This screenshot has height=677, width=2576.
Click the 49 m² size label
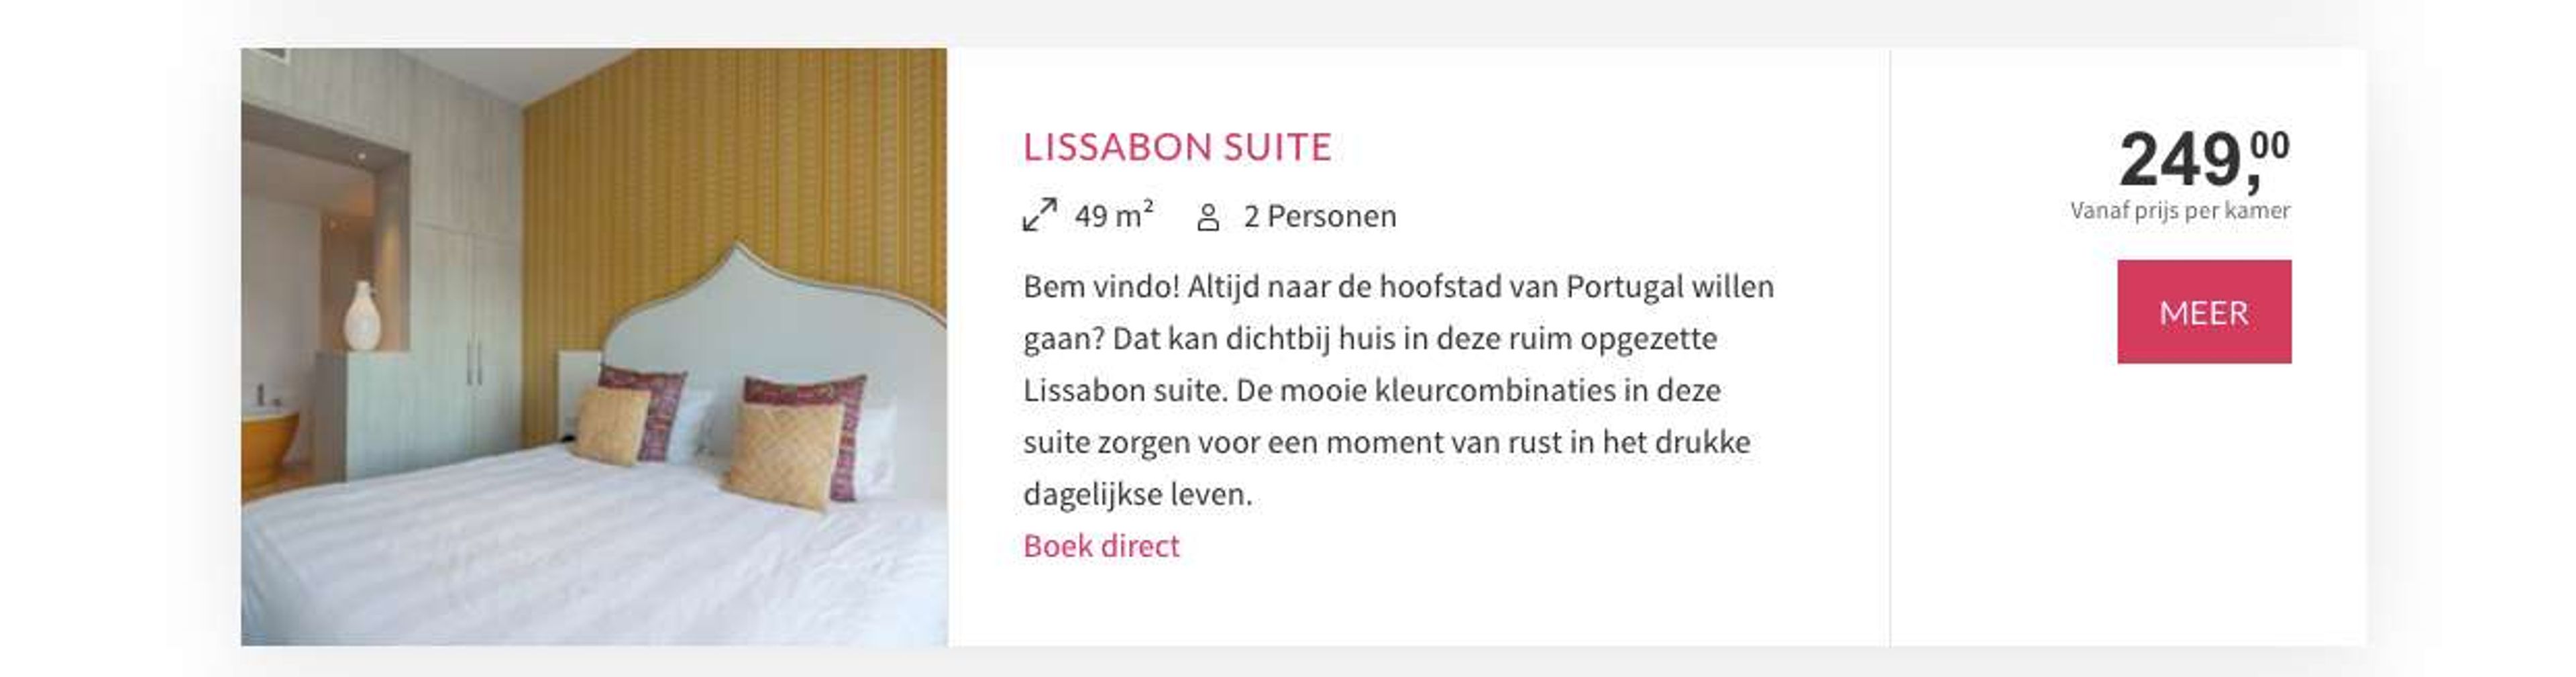[1114, 215]
